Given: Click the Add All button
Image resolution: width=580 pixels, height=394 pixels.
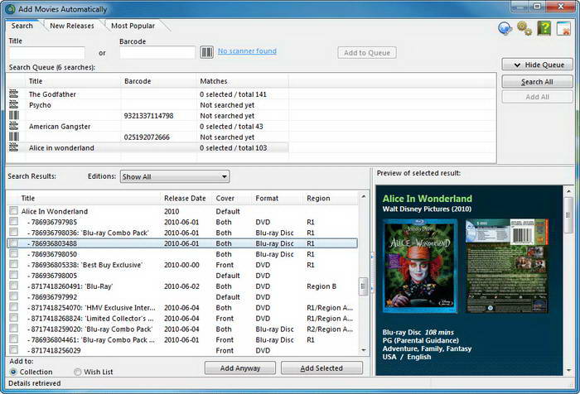Looking at the screenshot, I should click(537, 97).
